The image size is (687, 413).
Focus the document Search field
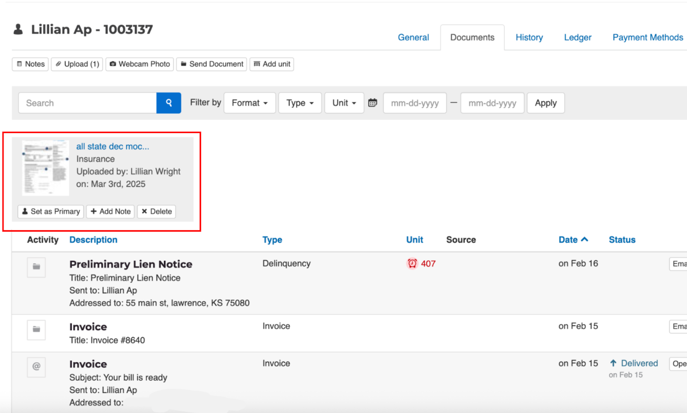click(88, 103)
